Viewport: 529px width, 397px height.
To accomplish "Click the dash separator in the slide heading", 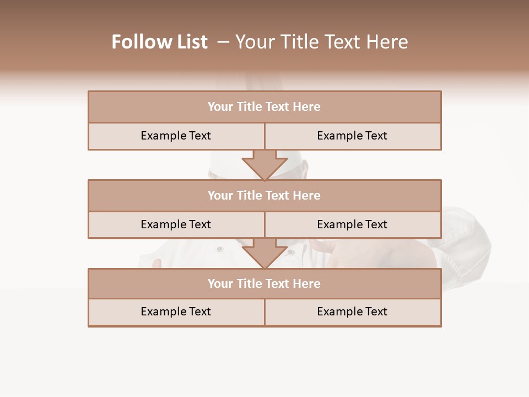I will [223, 42].
